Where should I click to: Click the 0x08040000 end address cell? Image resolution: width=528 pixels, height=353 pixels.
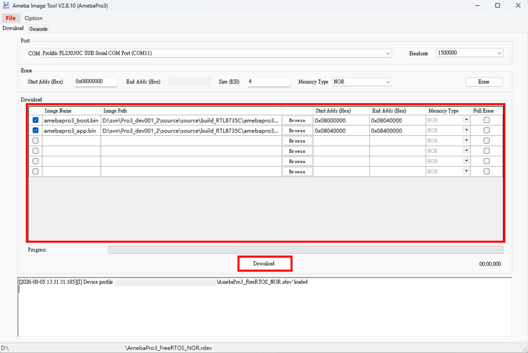(397, 120)
